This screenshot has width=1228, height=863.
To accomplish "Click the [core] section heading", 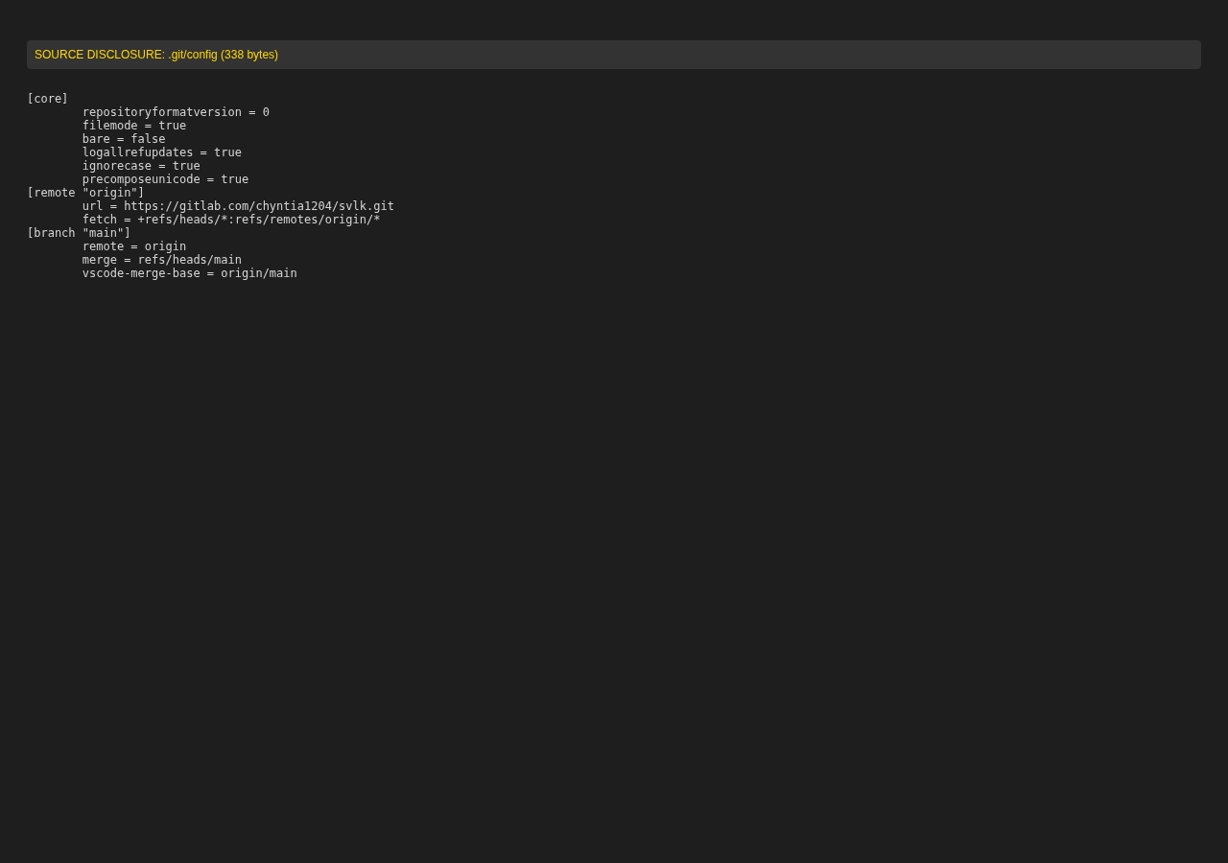I will coord(48,99).
